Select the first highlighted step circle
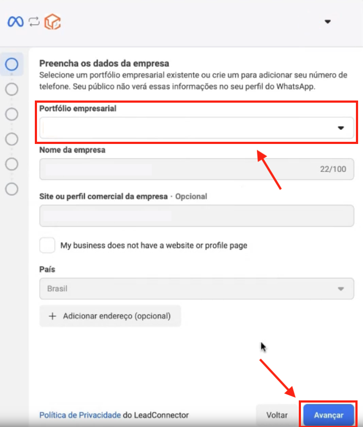 pos(12,64)
